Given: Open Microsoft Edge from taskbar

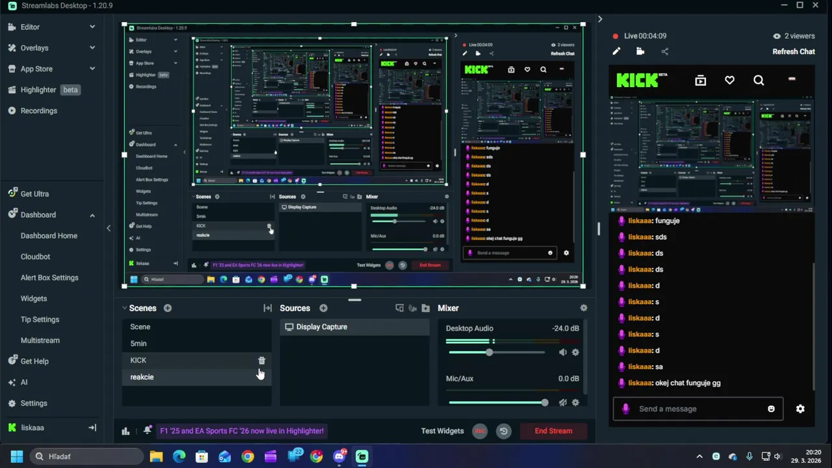Looking at the screenshot, I should tap(179, 456).
